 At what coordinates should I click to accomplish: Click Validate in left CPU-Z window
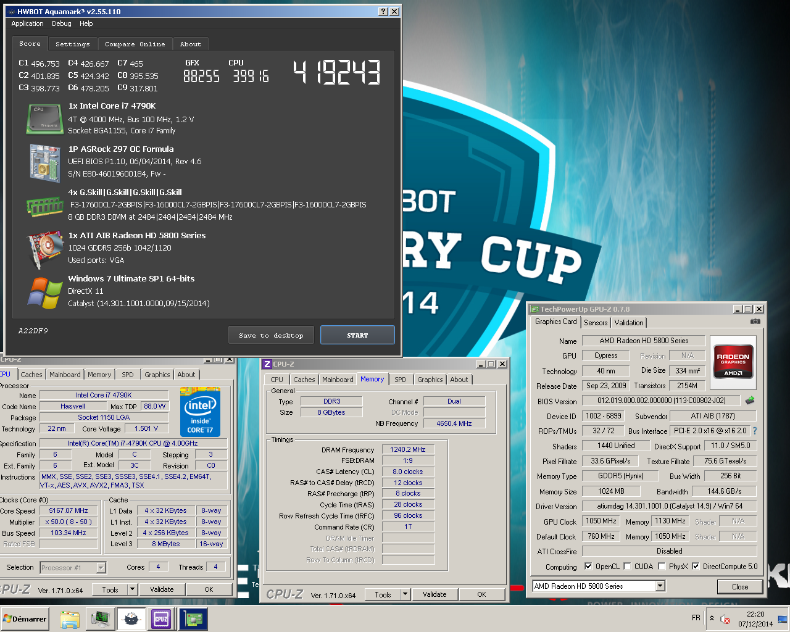162,589
